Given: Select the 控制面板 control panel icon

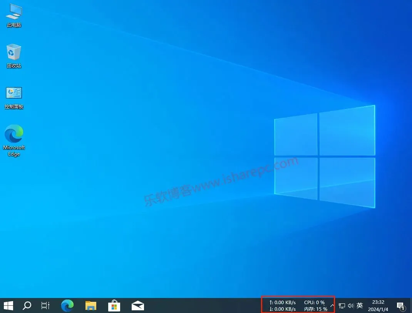Looking at the screenshot, I should [x=13, y=98].
